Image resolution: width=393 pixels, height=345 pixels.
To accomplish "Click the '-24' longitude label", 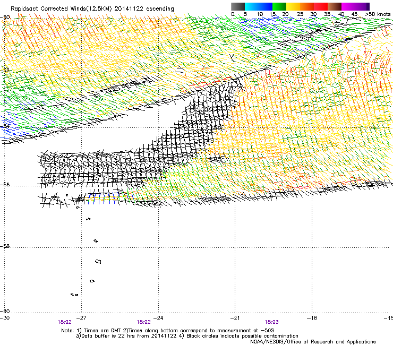I will pos(158,318).
